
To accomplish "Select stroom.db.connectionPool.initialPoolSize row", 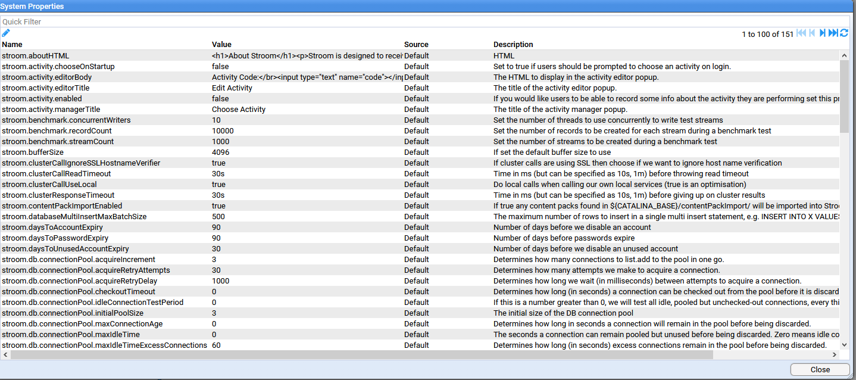I will [73, 313].
